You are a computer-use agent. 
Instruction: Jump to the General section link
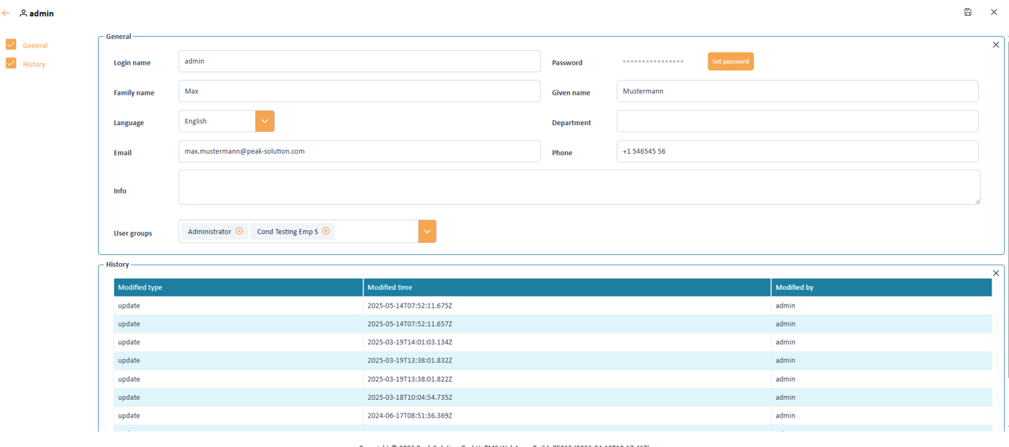point(35,45)
